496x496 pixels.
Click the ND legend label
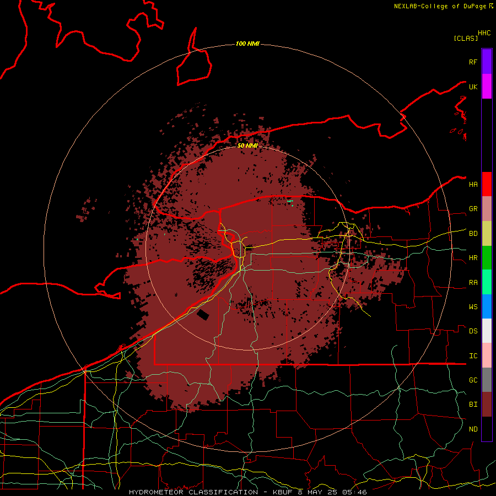pyautogui.click(x=473, y=429)
